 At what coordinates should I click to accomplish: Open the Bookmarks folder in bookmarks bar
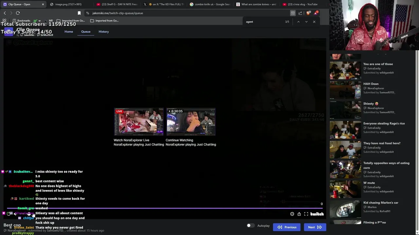[x=21, y=21]
